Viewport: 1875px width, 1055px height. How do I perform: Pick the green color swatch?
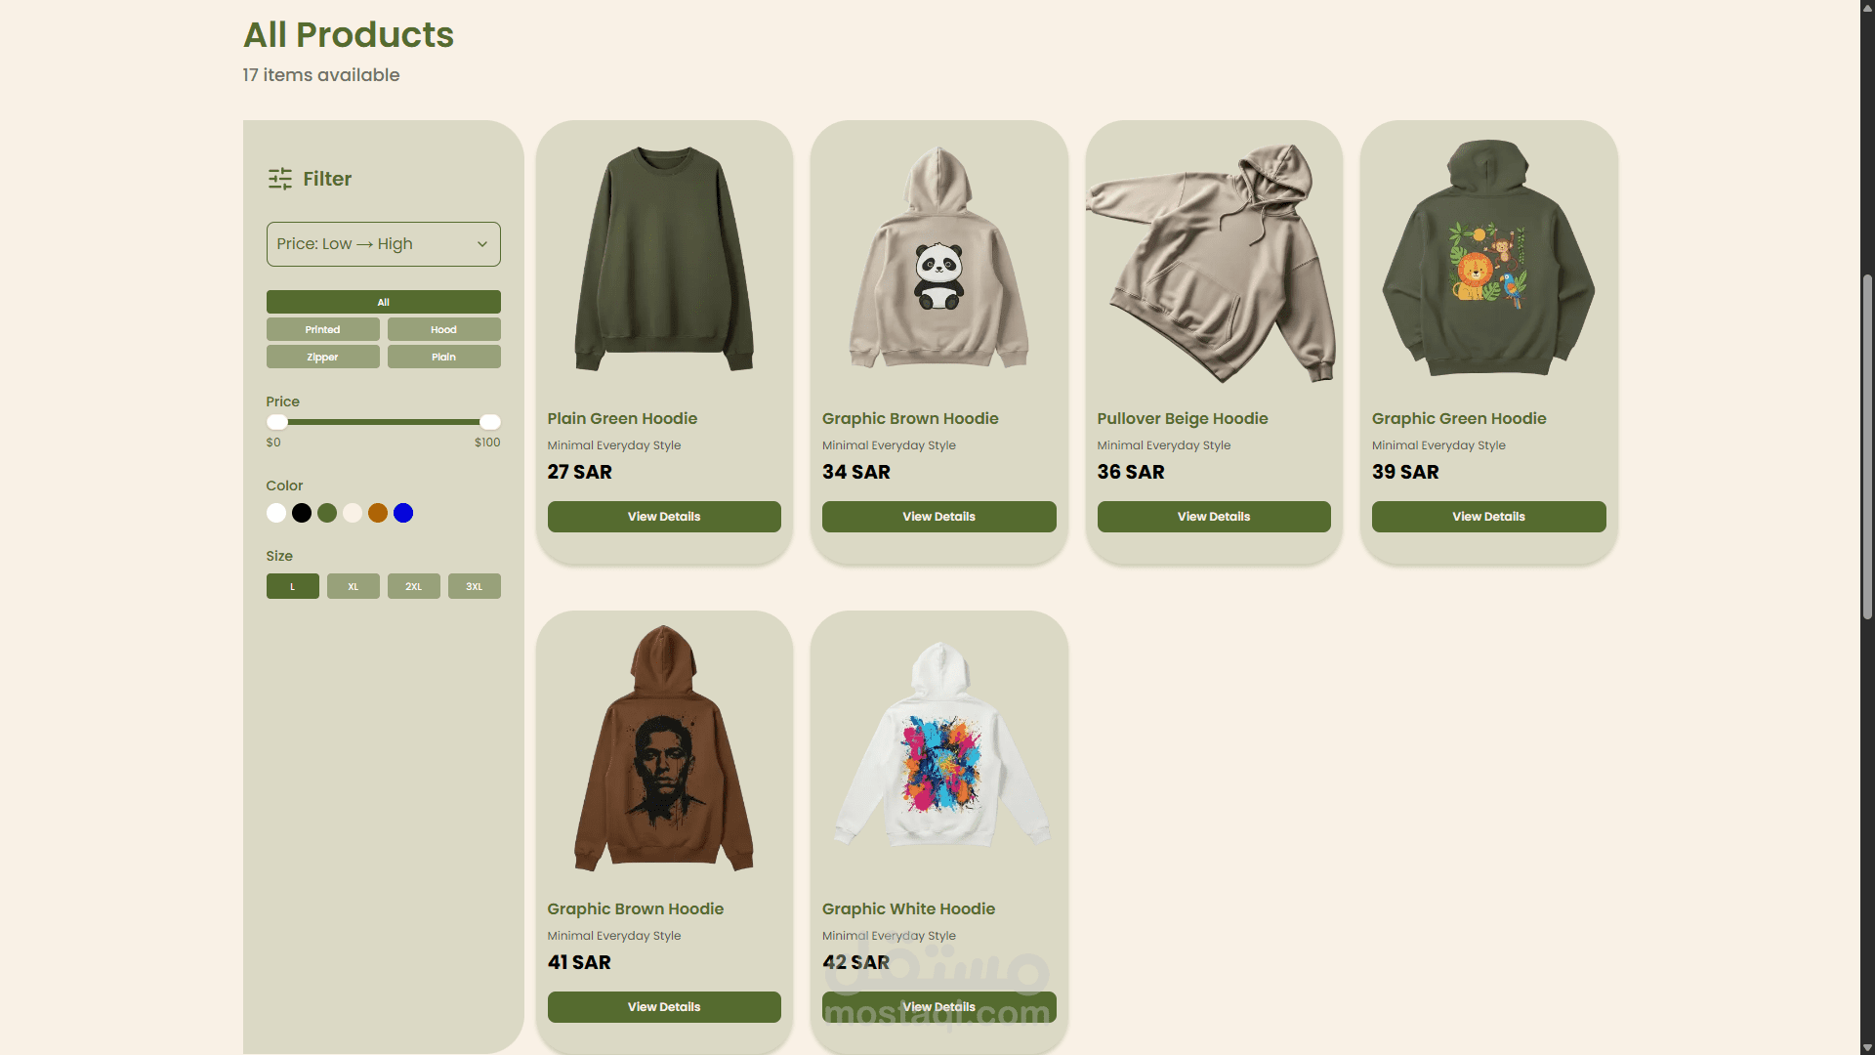coord(327,513)
